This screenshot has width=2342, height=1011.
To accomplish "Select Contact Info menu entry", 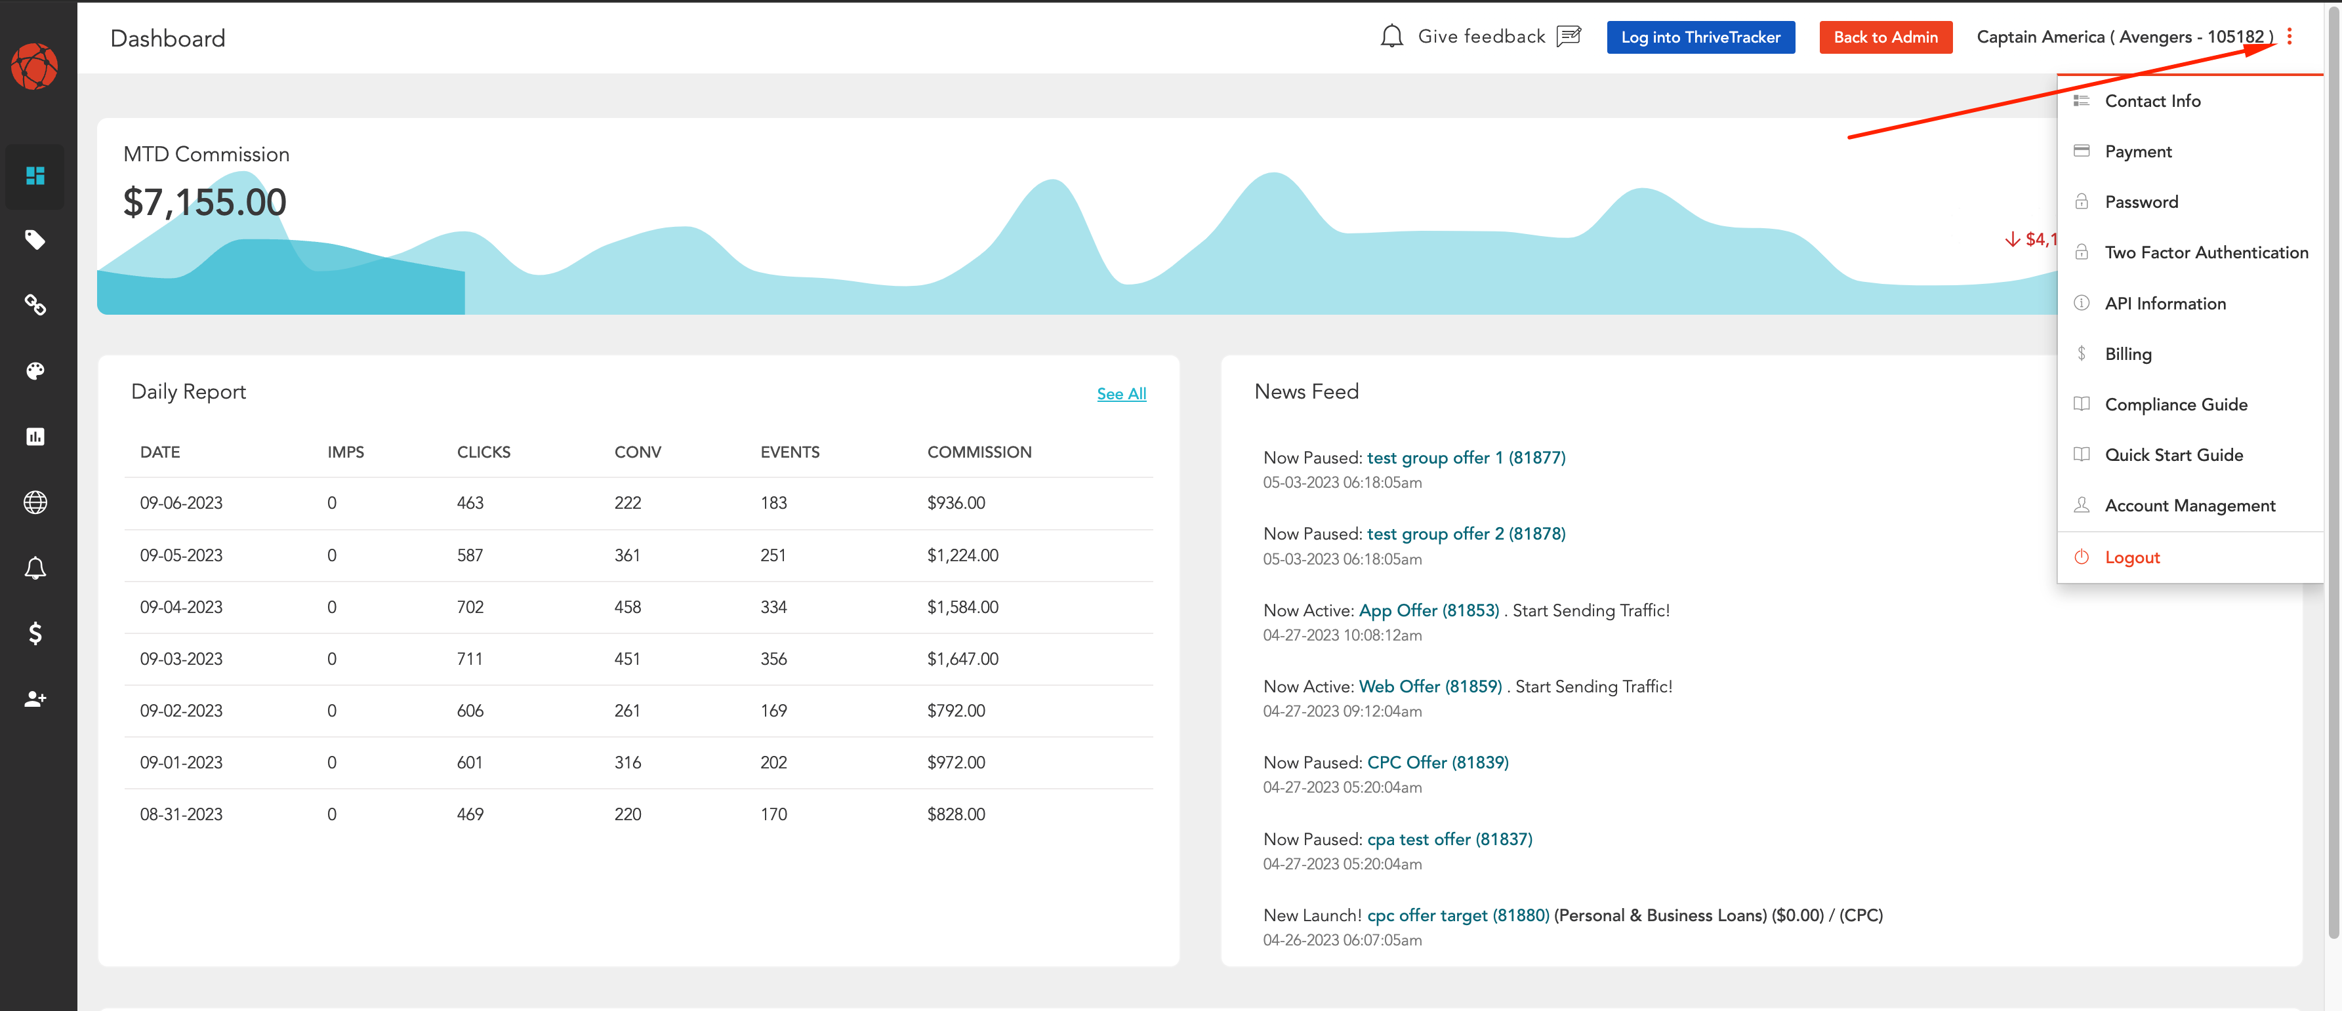I will [2189, 101].
